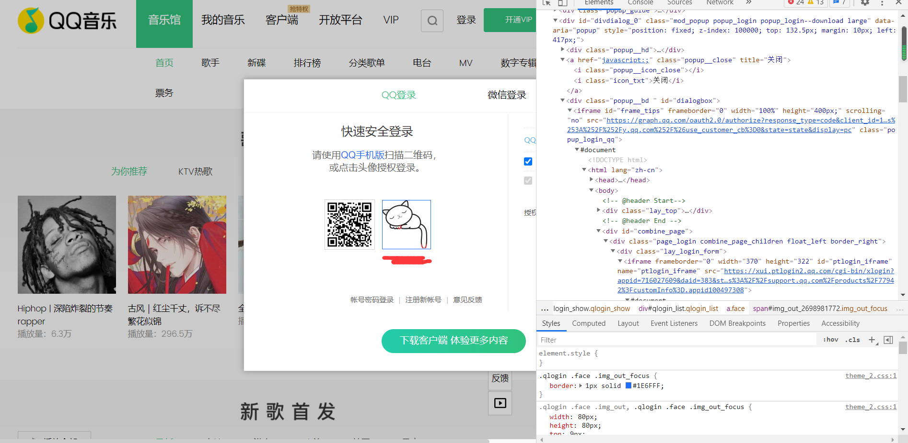Switch to the Sources tab
The width and height of the screenshot is (908, 443).
[679, 2]
